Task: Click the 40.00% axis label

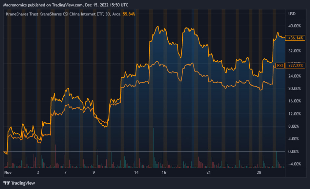Action: pyautogui.click(x=294, y=26)
